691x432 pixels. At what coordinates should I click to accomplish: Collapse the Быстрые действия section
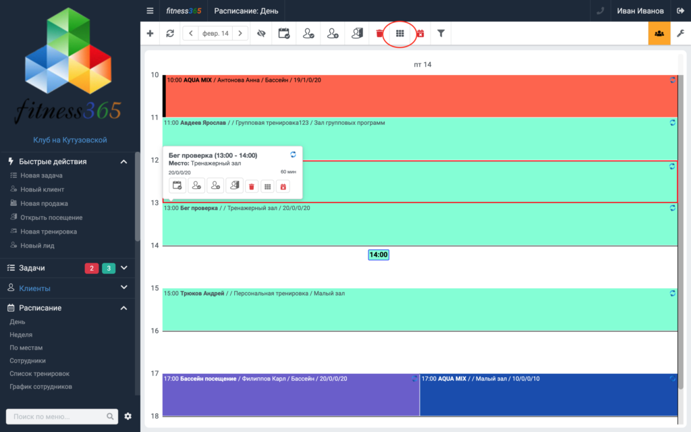124,162
